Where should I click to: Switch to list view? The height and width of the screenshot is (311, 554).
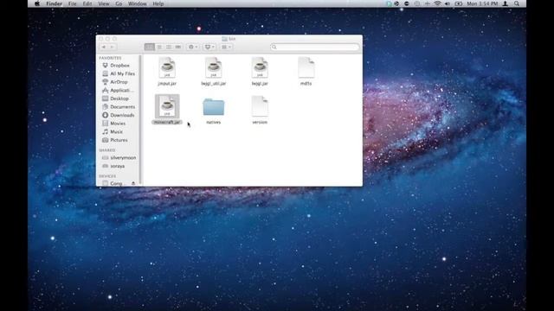[x=159, y=47]
